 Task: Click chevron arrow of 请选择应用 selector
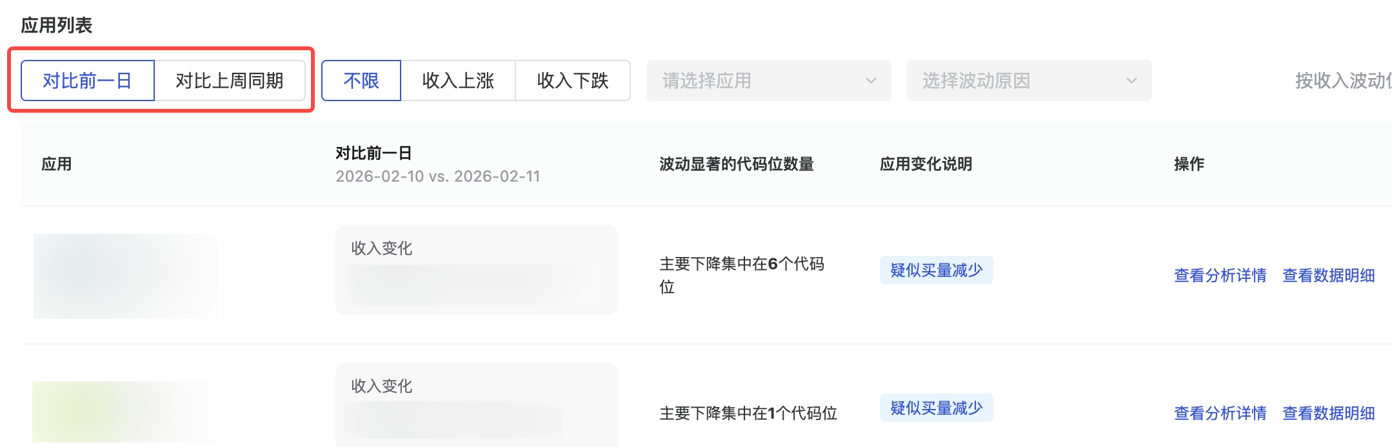(x=871, y=81)
